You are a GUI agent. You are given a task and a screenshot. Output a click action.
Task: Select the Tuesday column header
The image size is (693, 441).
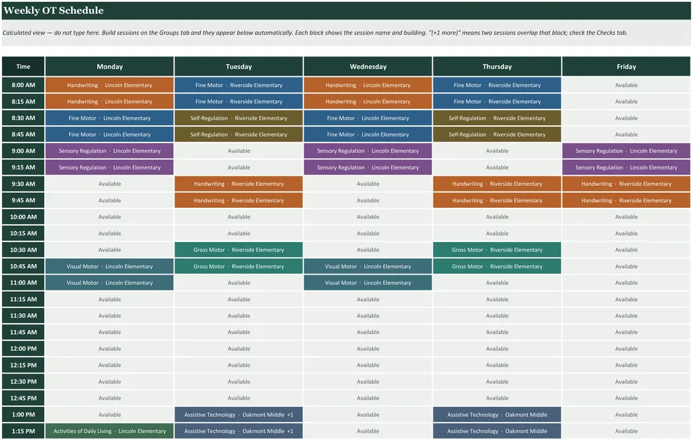(239, 66)
